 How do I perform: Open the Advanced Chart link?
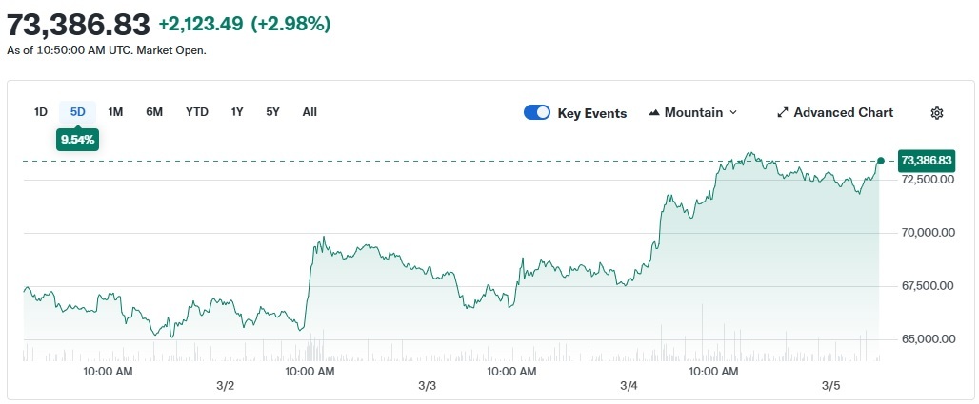[x=843, y=112]
